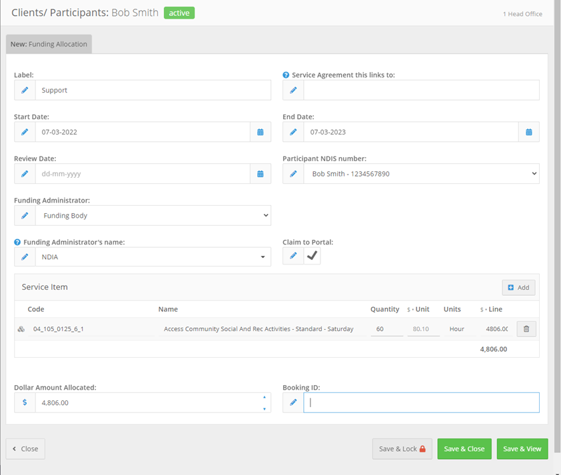This screenshot has height=475, width=561.
Task: Click the Quantity field showing 60
Action: coord(386,328)
